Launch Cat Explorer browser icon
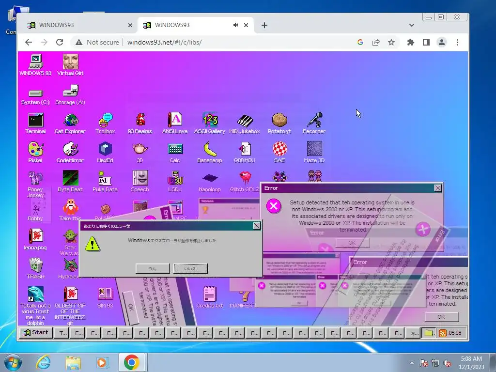This screenshot has height=372, width=496. 70,120
